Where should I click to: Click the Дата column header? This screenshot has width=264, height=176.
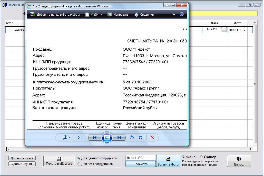pyautogui.click(x=214, y=23)
